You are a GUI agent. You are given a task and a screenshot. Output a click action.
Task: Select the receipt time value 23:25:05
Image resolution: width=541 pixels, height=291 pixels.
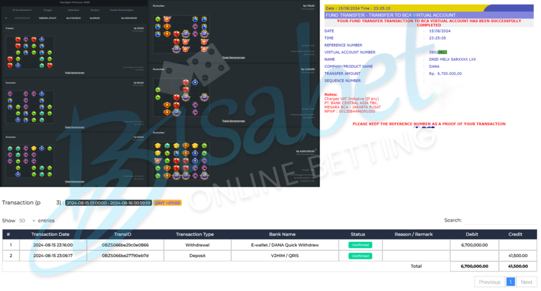point(437,38)
